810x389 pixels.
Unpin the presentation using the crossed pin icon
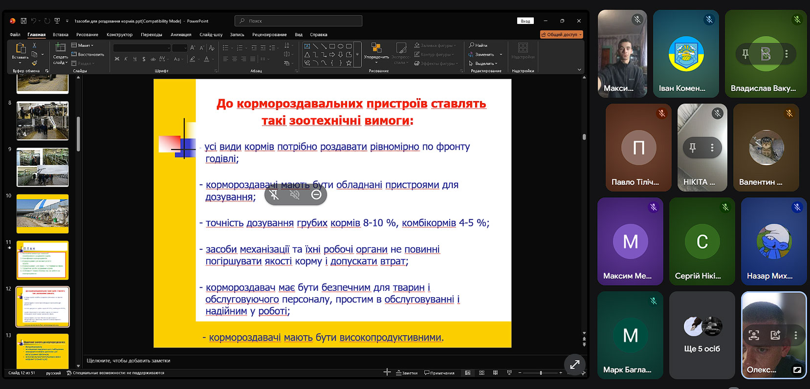coord(274,195)
